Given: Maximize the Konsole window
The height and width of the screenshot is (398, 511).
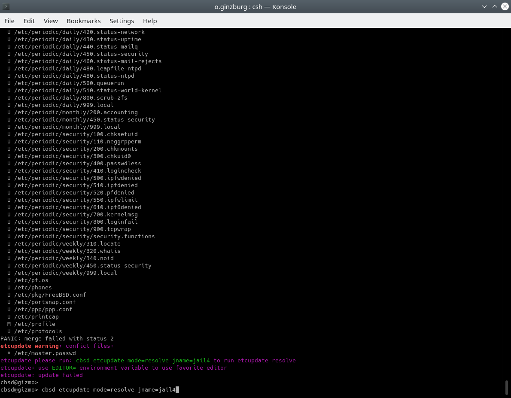Looking at the screenshot, I should click(x=494, y=6).
